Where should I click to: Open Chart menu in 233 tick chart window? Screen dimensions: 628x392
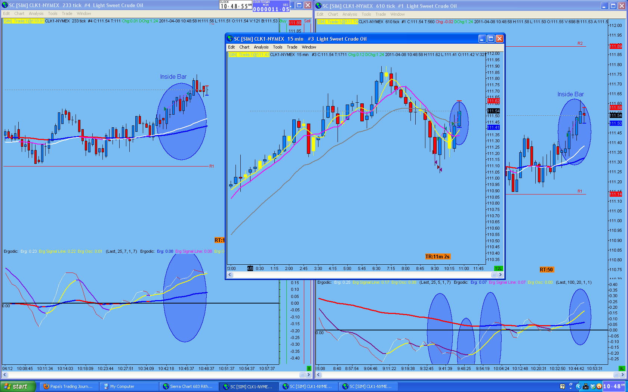pos(19,13)
